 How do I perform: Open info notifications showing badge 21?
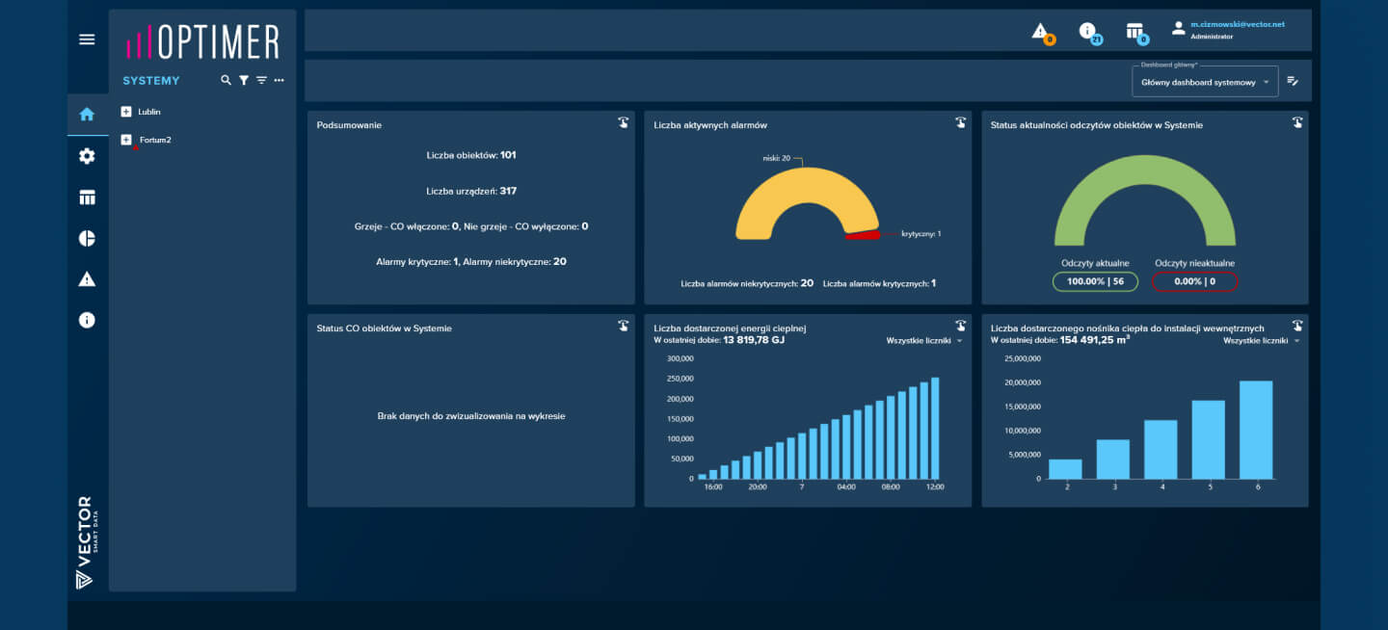(1087, 31)
